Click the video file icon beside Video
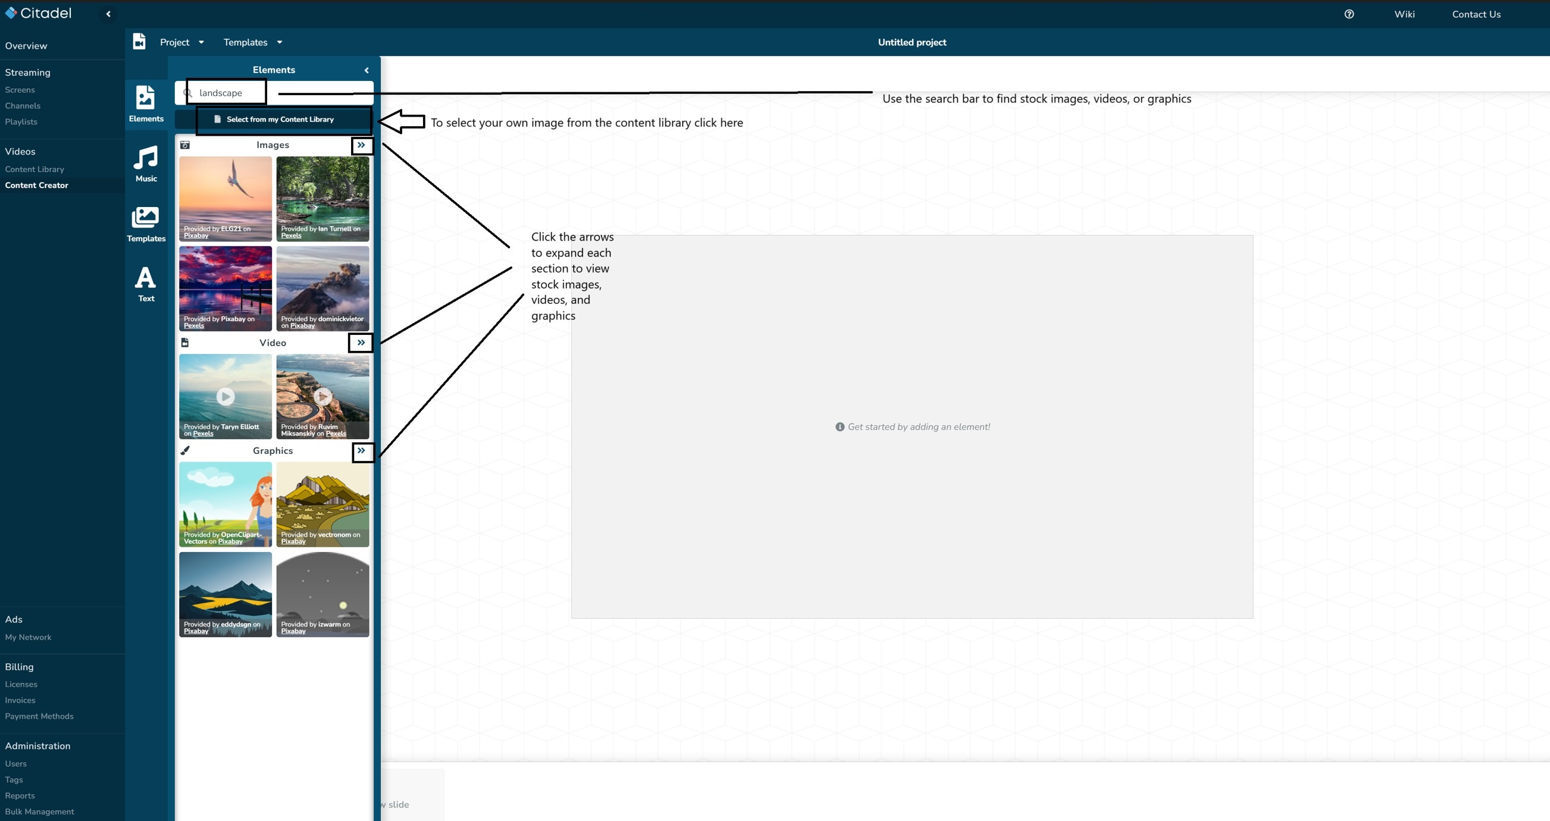1550x821 pixels. pos(185,342)
